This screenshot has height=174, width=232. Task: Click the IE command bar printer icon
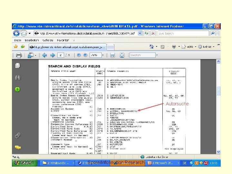[x=174, y=47]
